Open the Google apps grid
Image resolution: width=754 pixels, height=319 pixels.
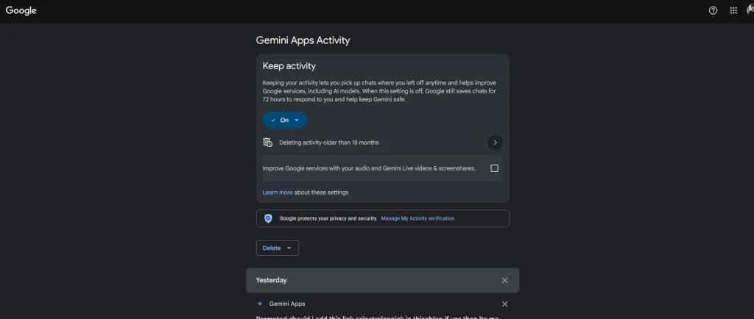tap(733, 10)
